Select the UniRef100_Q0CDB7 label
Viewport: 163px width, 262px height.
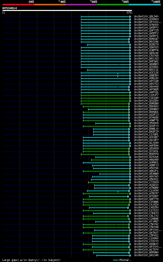[x=146, y=137]
